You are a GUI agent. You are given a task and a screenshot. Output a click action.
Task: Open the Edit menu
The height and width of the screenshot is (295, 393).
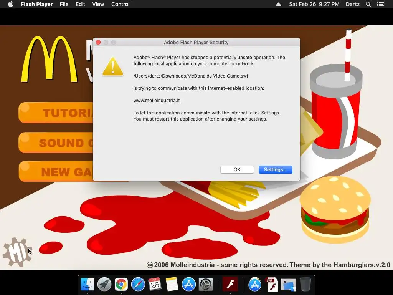tap(80, 4)
